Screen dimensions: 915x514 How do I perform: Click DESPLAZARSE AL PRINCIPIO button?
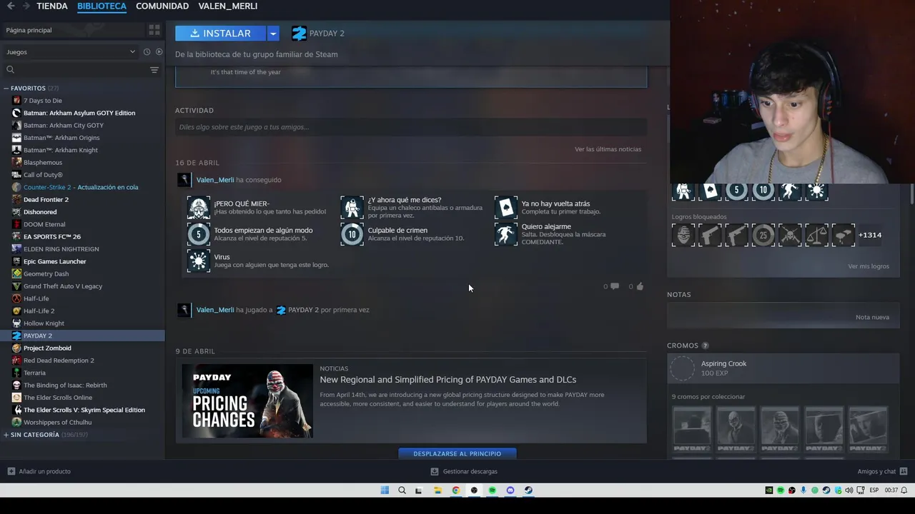click(x=457, y=453)
